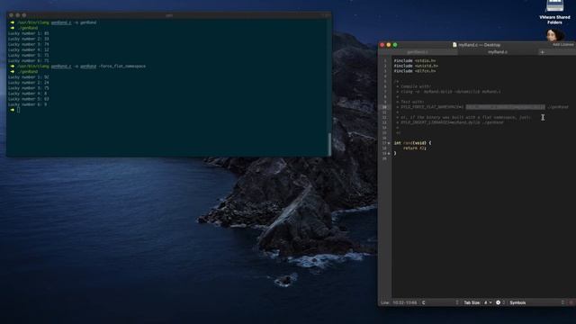576x324 pixels.
Task: Click the -force_flat_namespace command line in terminal
Action: coord(81,66)
